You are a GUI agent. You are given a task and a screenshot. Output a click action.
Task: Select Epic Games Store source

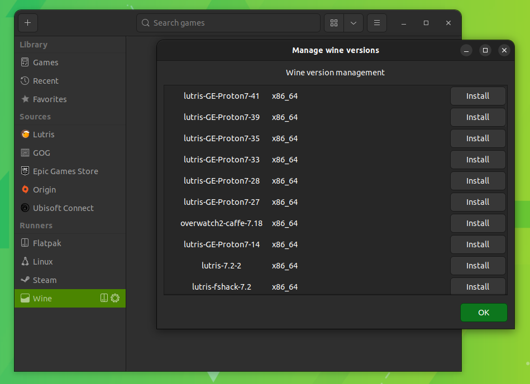click(70, 171)
